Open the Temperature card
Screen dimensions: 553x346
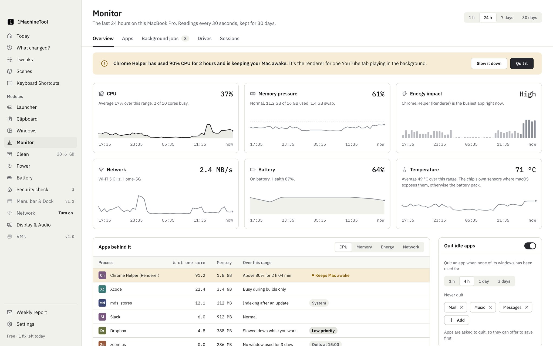469,194
